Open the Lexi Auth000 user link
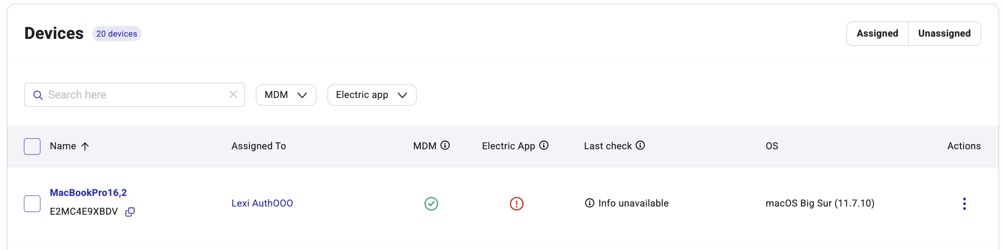This screenshot has width=1005, height=250. pos(262,203)
